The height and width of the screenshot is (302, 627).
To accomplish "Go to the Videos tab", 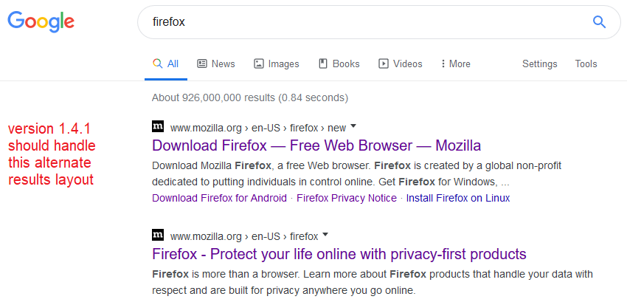I will [x=401, y=64].
